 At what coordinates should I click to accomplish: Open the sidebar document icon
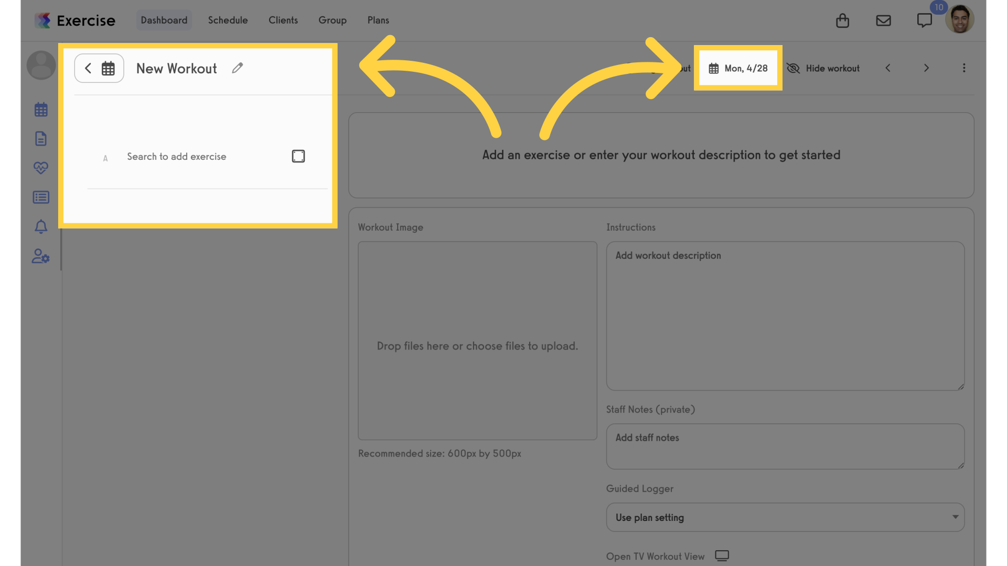(41, 139)
